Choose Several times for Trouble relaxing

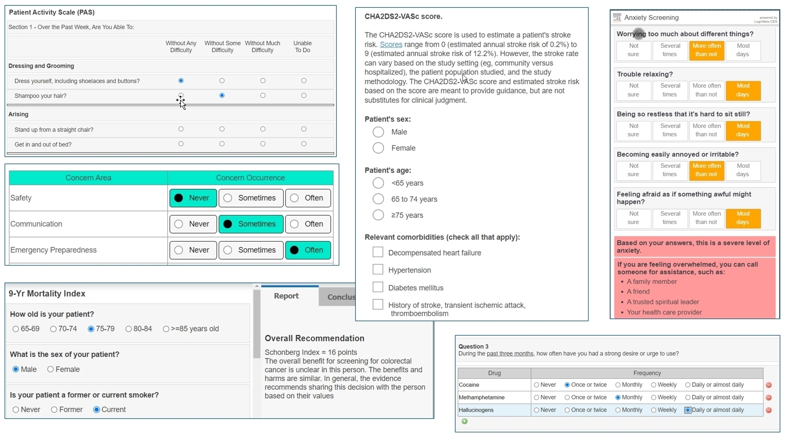tap(670, 90)
